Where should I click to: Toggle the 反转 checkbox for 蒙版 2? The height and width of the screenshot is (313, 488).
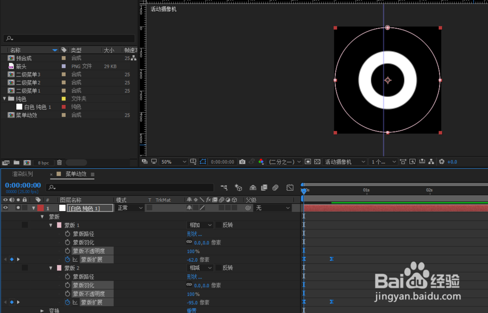(219, 268)
